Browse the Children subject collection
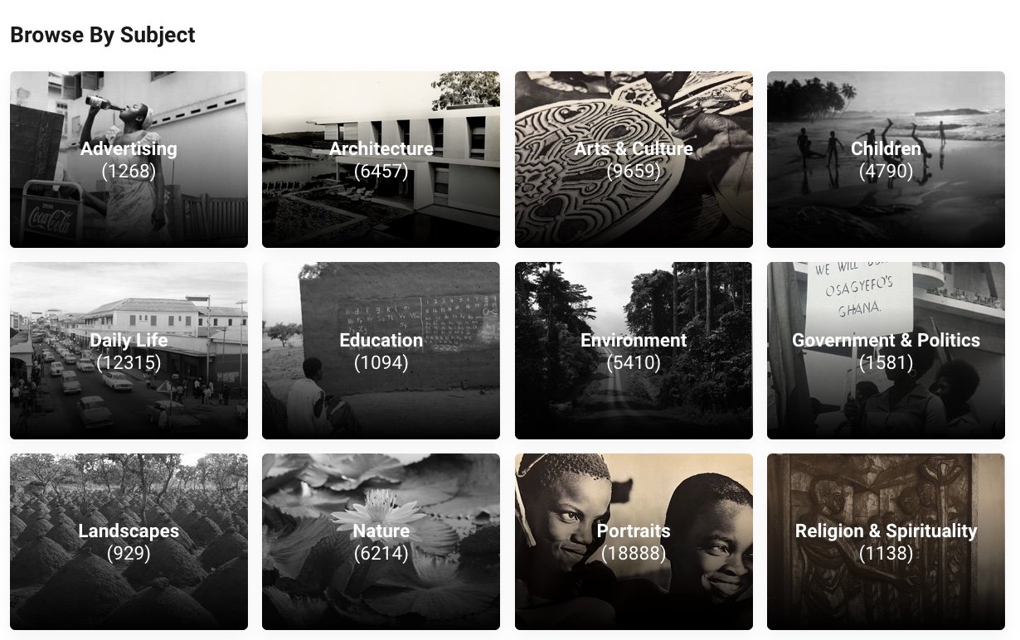The image size is (1020, 640). (886, 159)
